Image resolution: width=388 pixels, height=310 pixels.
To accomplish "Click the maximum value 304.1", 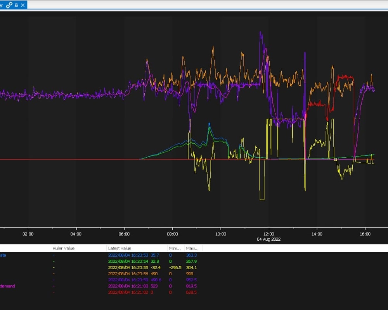I will tap(191, 267).
